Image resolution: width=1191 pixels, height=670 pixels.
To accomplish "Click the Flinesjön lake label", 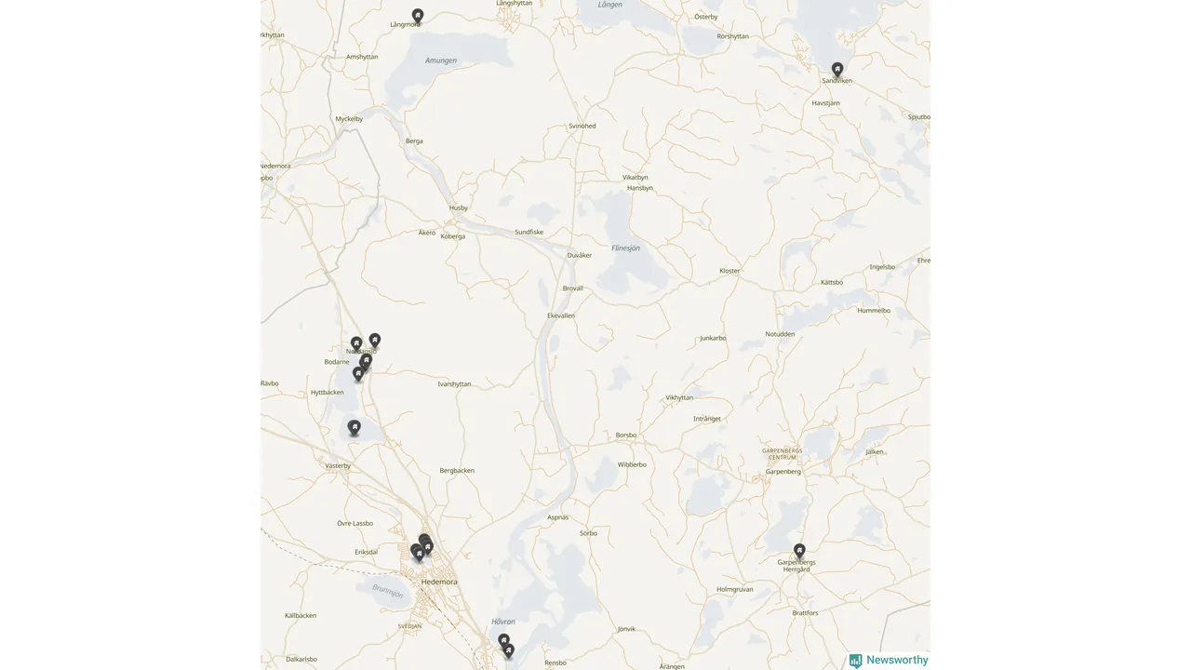I will tap(625, 248).
